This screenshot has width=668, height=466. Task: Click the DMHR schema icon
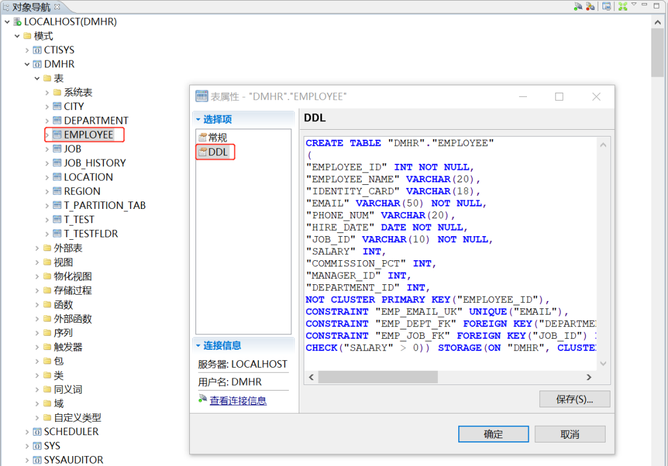pyautogui.click(x=37, y=64)
